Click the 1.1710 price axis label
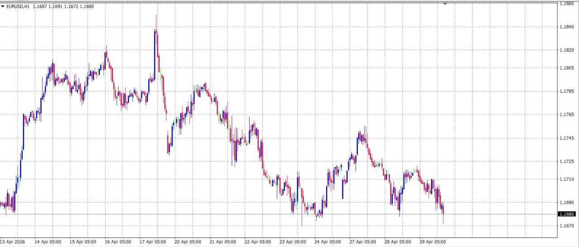 coord(566,179)
